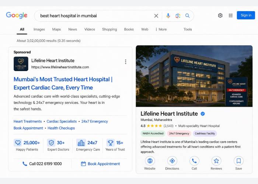
Task: Open the News tab
Action: [73, 29]
